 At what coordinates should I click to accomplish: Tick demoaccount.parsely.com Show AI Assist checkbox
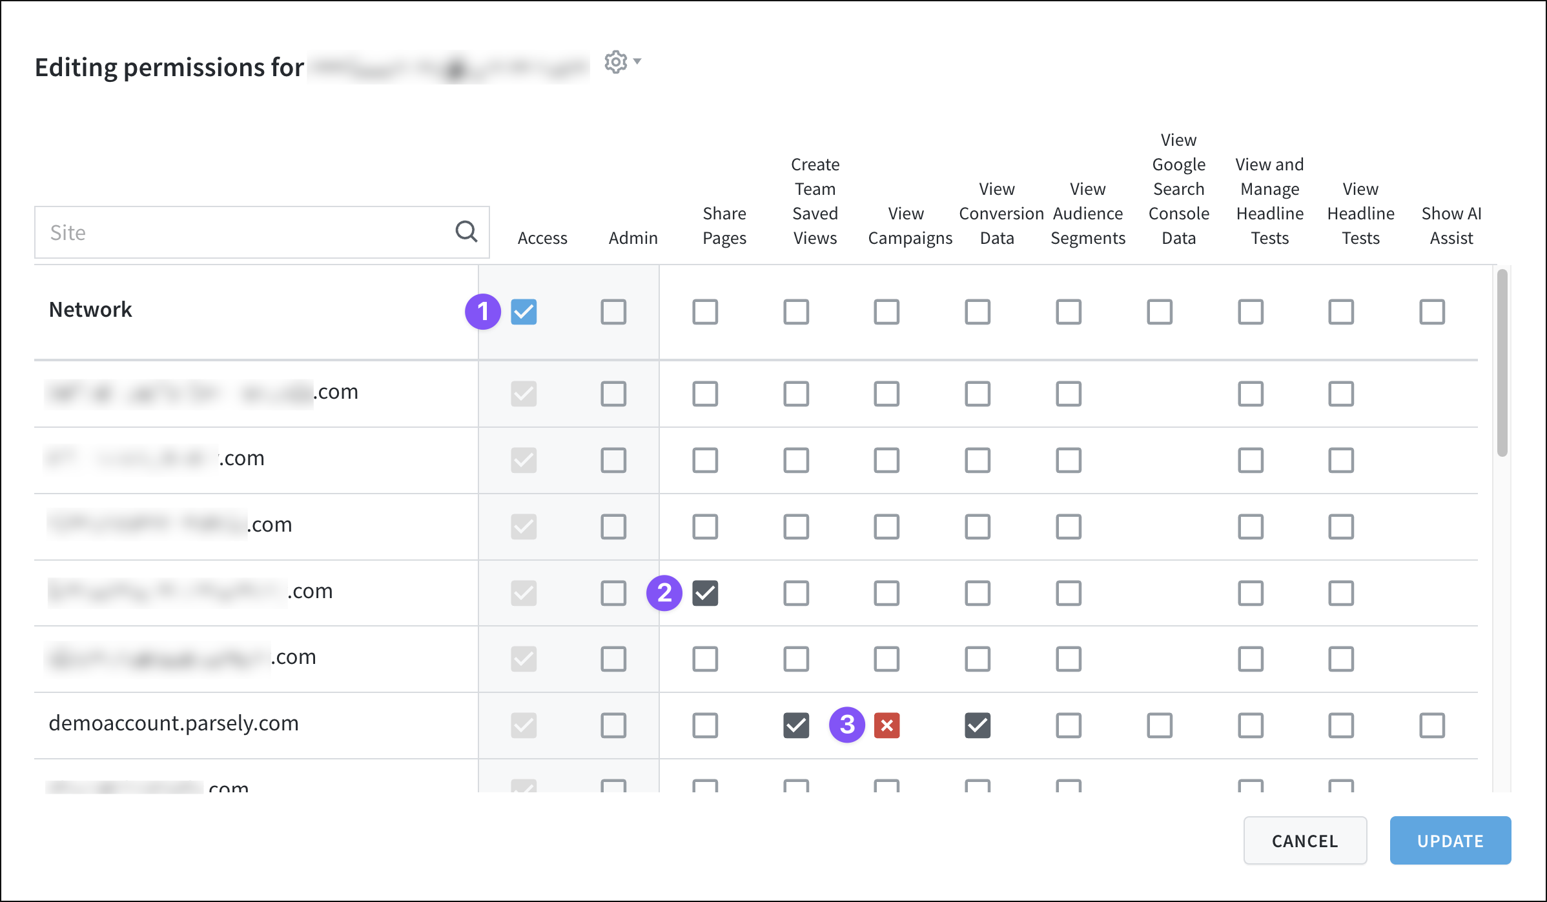(x=1432, y=725)
